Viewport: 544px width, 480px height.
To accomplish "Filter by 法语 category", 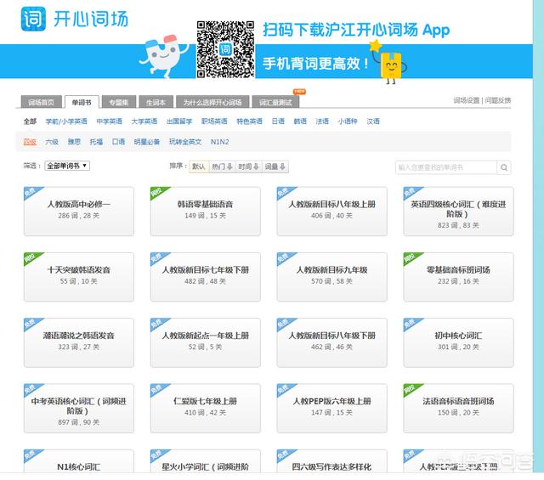I will coord(322,121).
